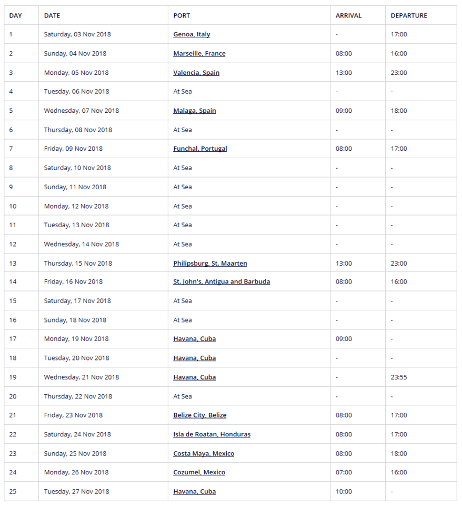Screen dimensions: 462x506
Task: Select the PORT column header
Action: point(182,15)
